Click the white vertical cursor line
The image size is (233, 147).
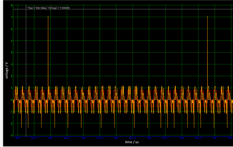(x=26, y=71)
